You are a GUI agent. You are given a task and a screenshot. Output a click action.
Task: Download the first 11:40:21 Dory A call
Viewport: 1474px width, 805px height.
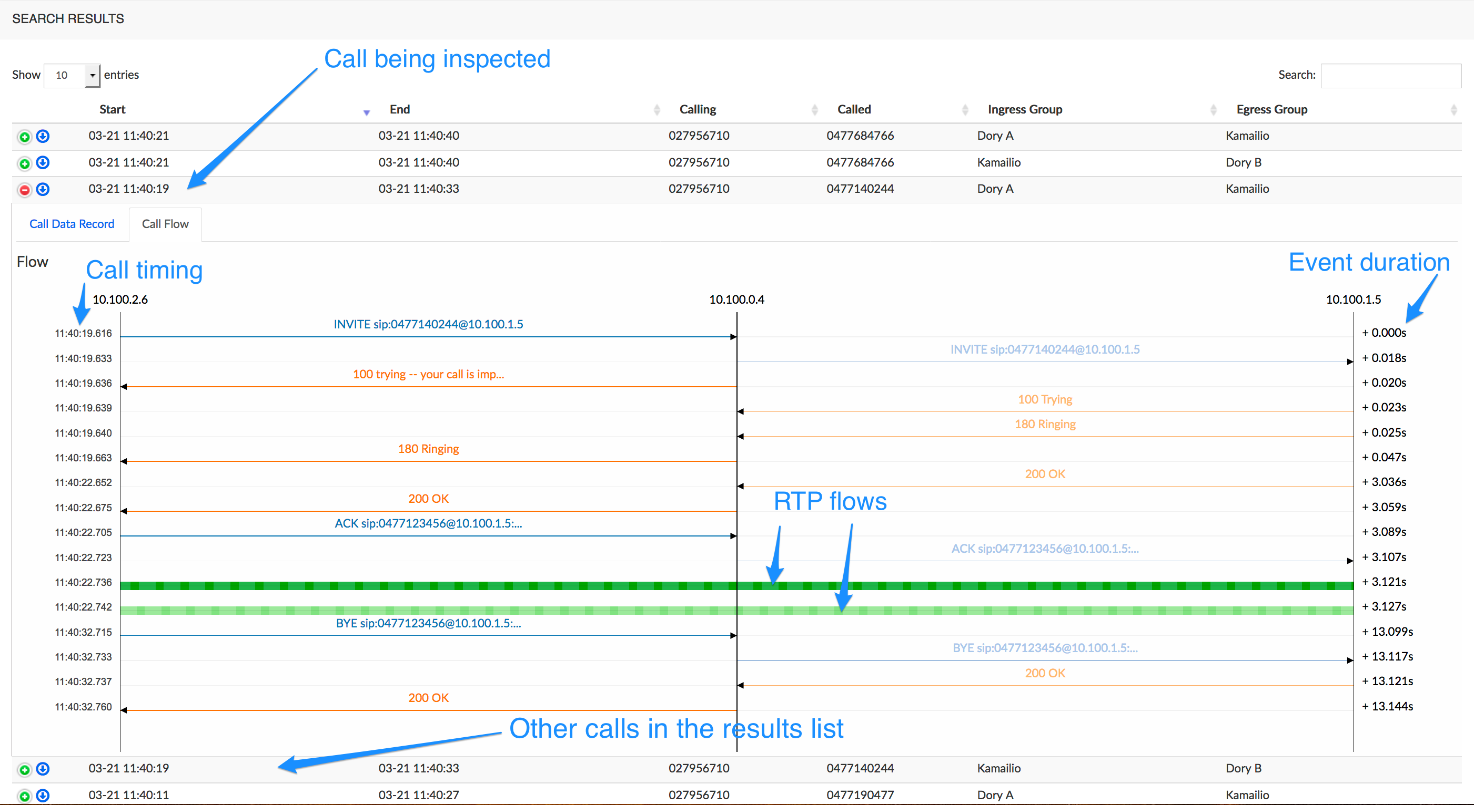(43, 137)
